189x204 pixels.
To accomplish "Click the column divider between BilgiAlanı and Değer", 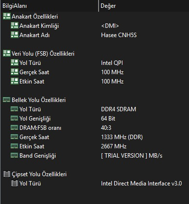I will coord(99,6).
